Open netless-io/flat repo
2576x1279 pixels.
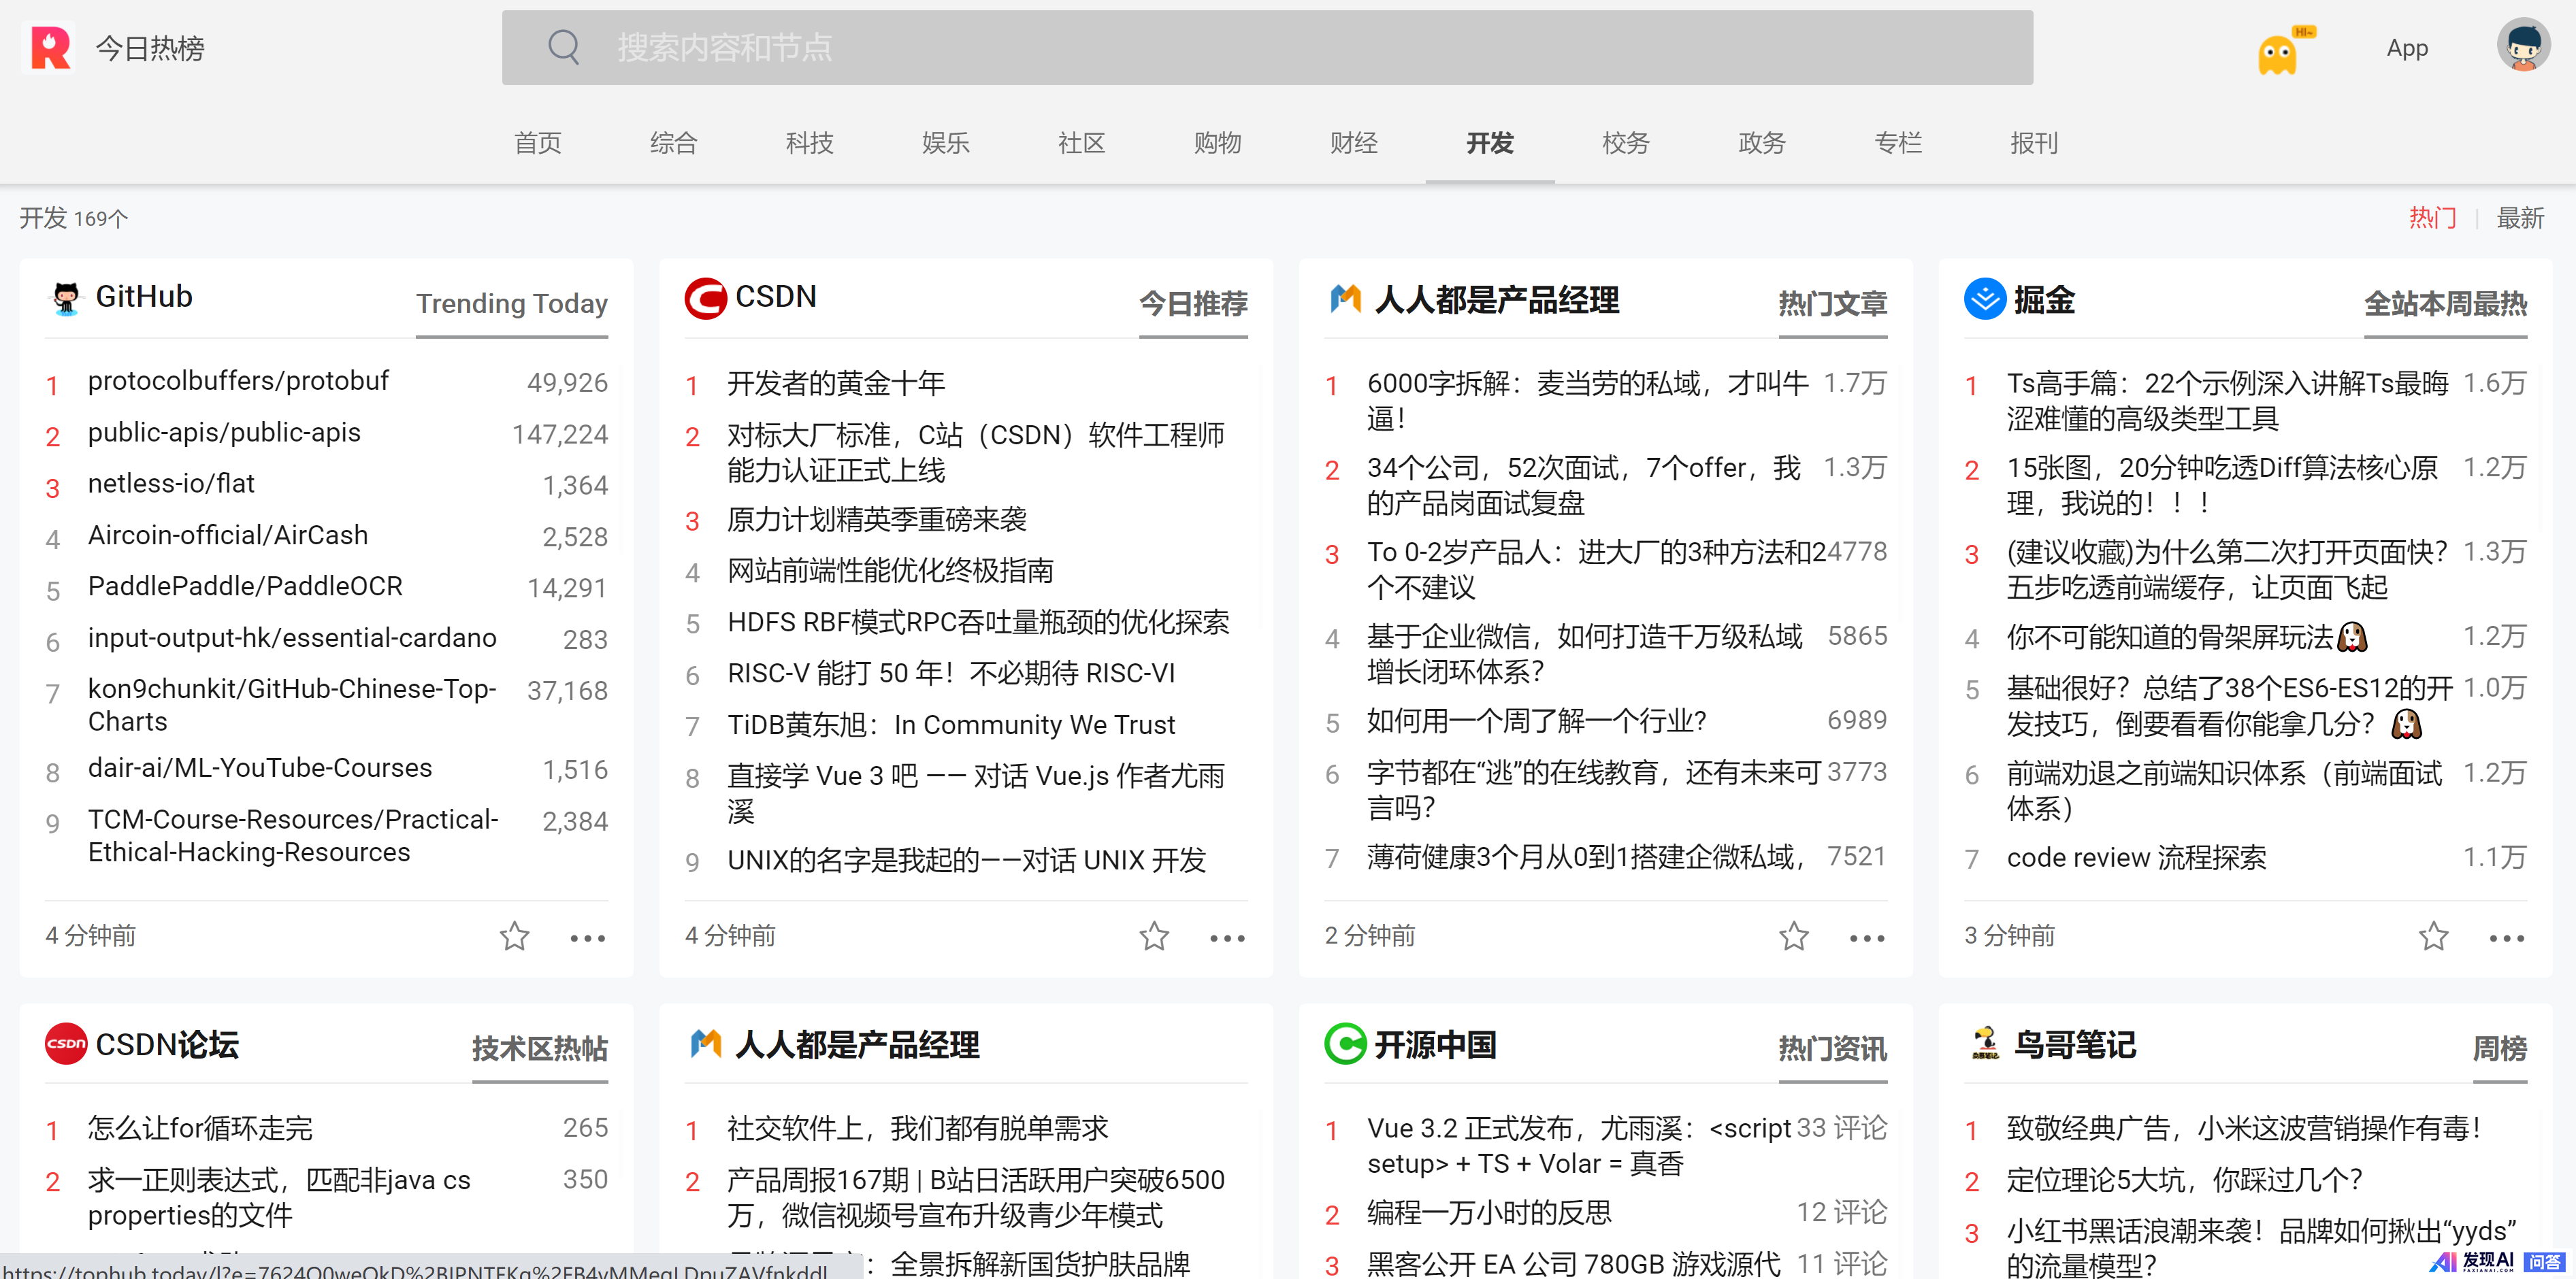click(171, 484)
